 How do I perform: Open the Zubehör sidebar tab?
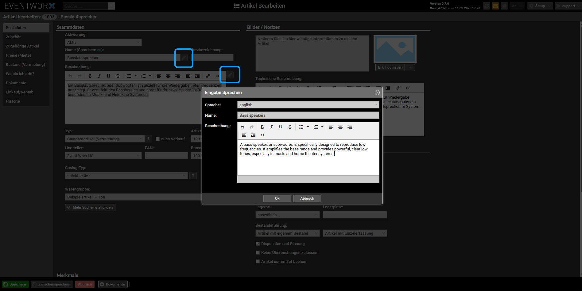tap(14, 37)
